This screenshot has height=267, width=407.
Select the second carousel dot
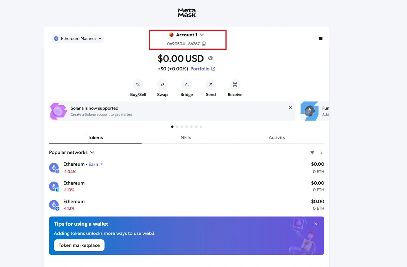pos(177,127)
